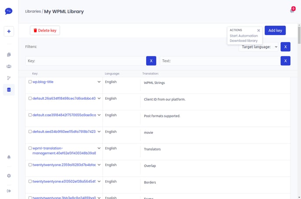Expand the default.cae39184842f row chevron
Viewport: 301px width, 199px height.
coord(99,115)
